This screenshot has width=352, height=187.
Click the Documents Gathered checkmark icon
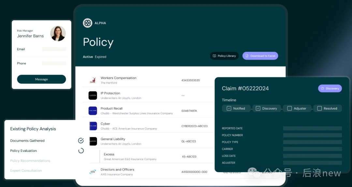click(81, 140)
